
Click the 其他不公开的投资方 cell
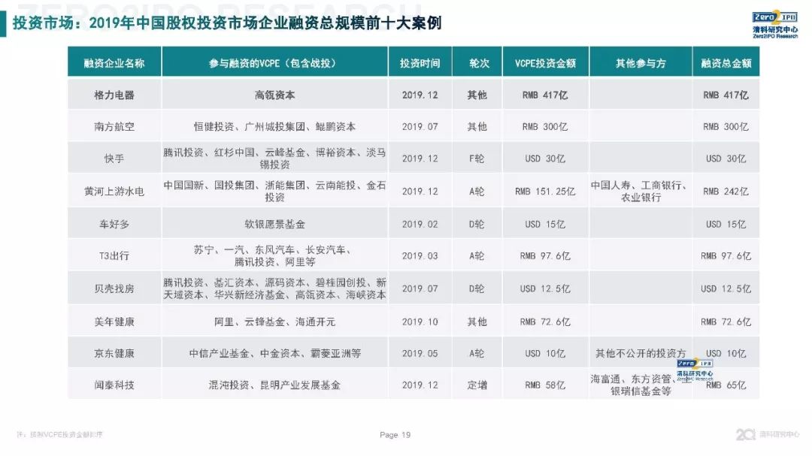[641, 353]
